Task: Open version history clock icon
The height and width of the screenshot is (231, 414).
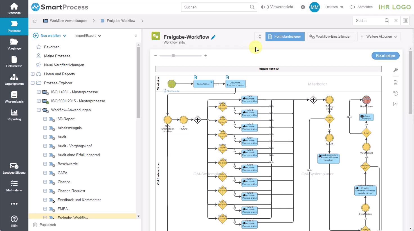Action: pyautogui.click(x=396, y=93)
